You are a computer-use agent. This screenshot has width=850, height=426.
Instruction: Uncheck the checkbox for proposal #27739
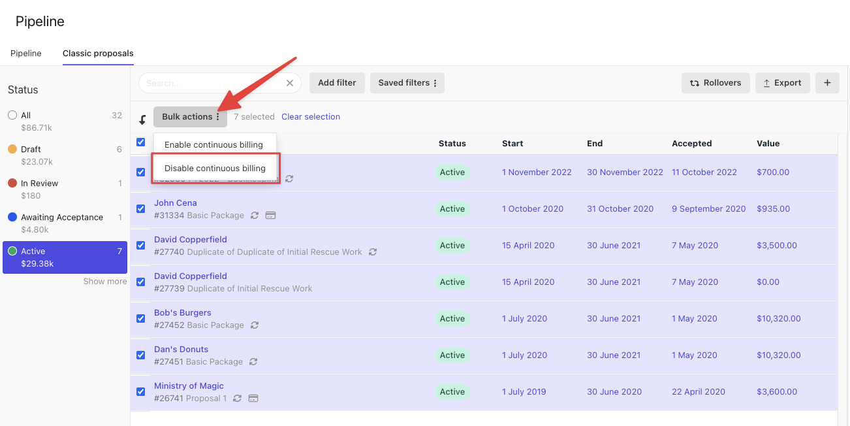(140, 282)
